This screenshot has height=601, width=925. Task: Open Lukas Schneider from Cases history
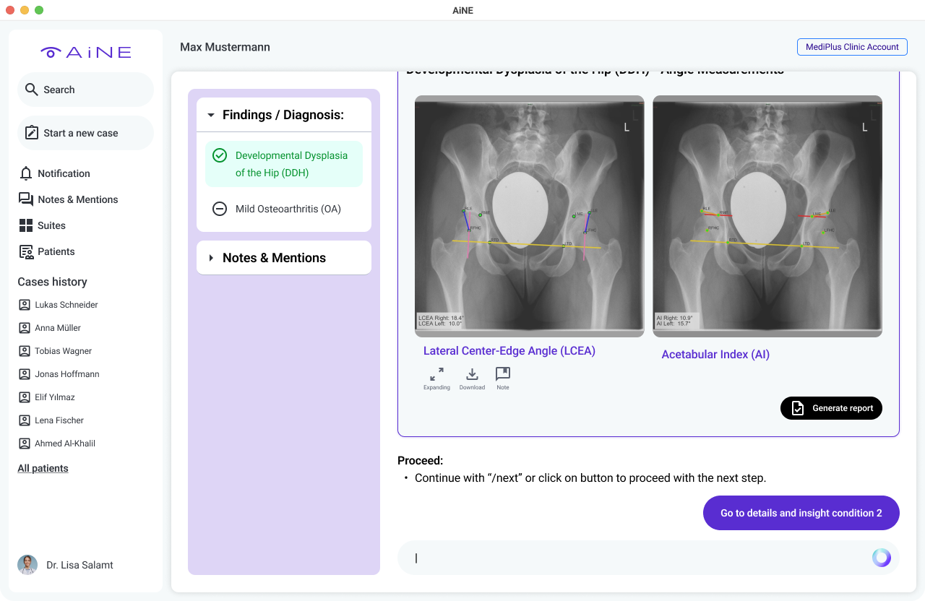click(66, 305)
